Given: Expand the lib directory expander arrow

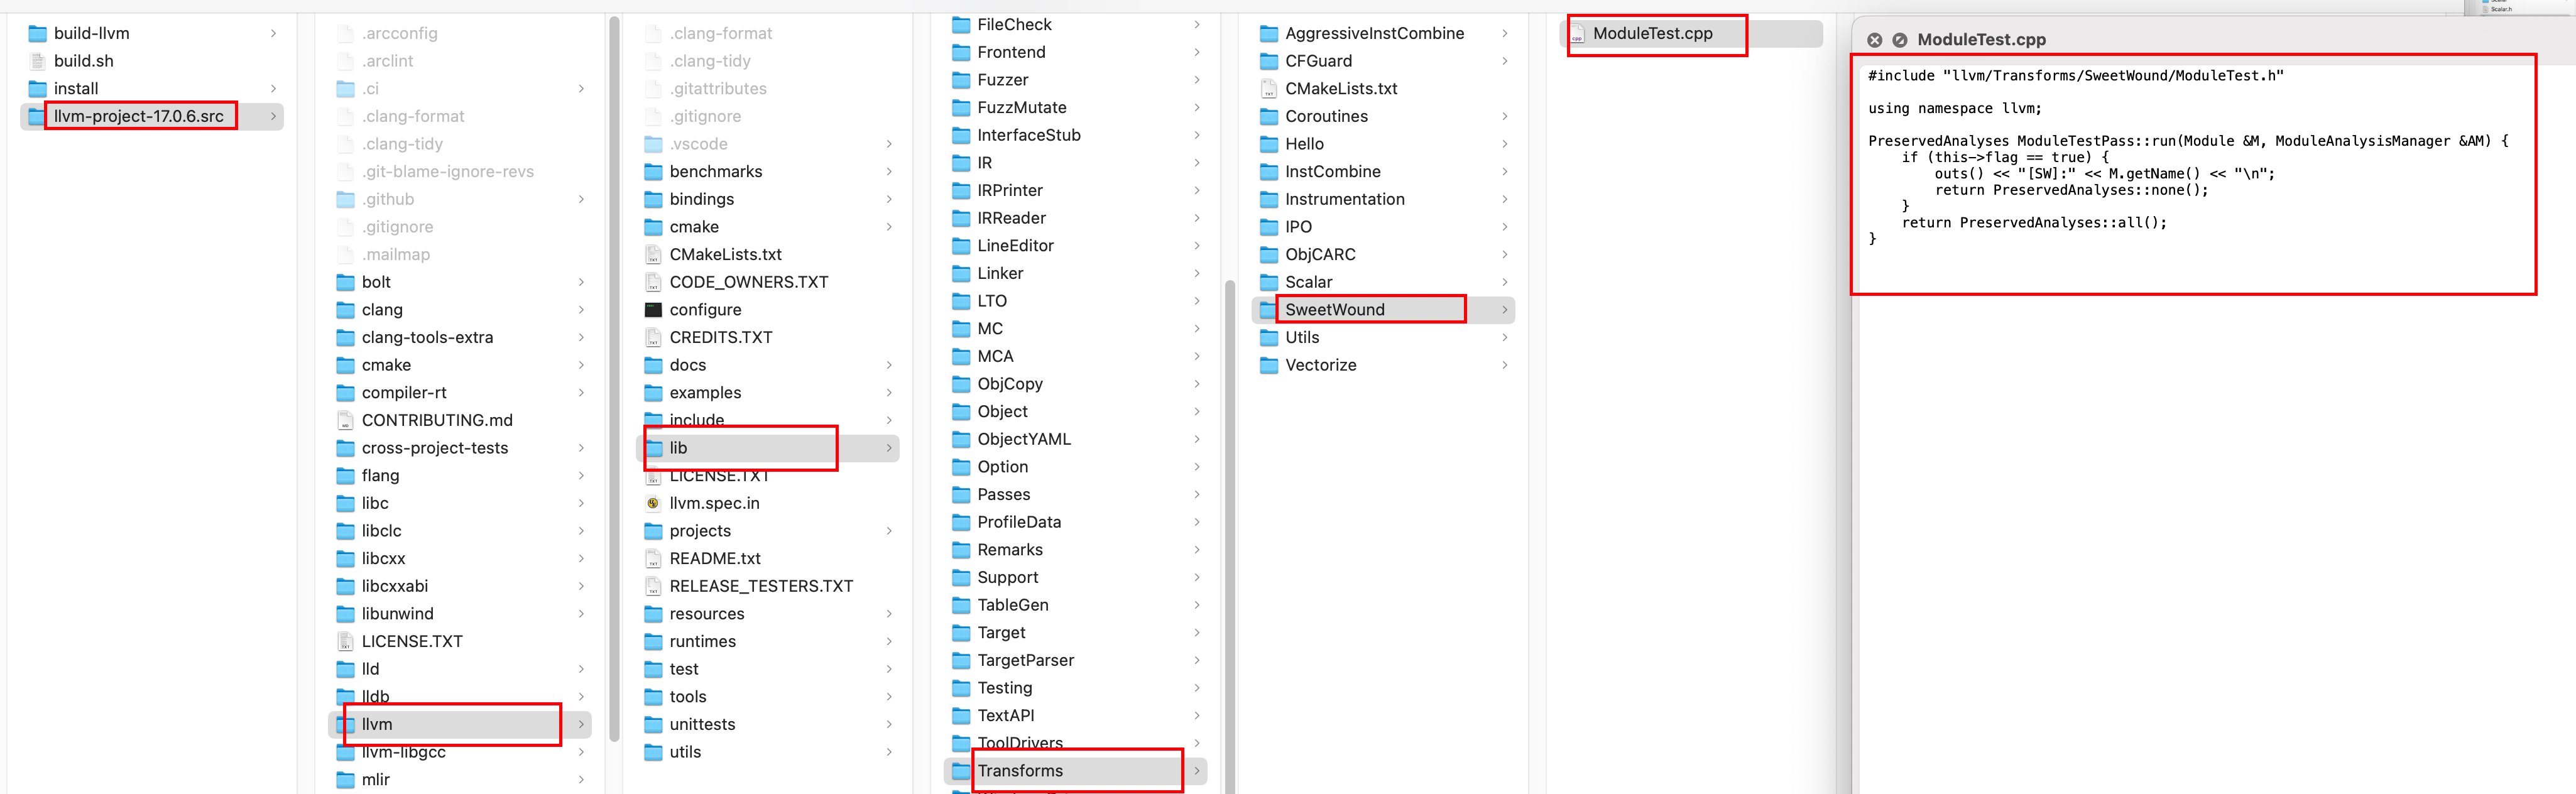Looking at the screenshot, I should (893, 449).
